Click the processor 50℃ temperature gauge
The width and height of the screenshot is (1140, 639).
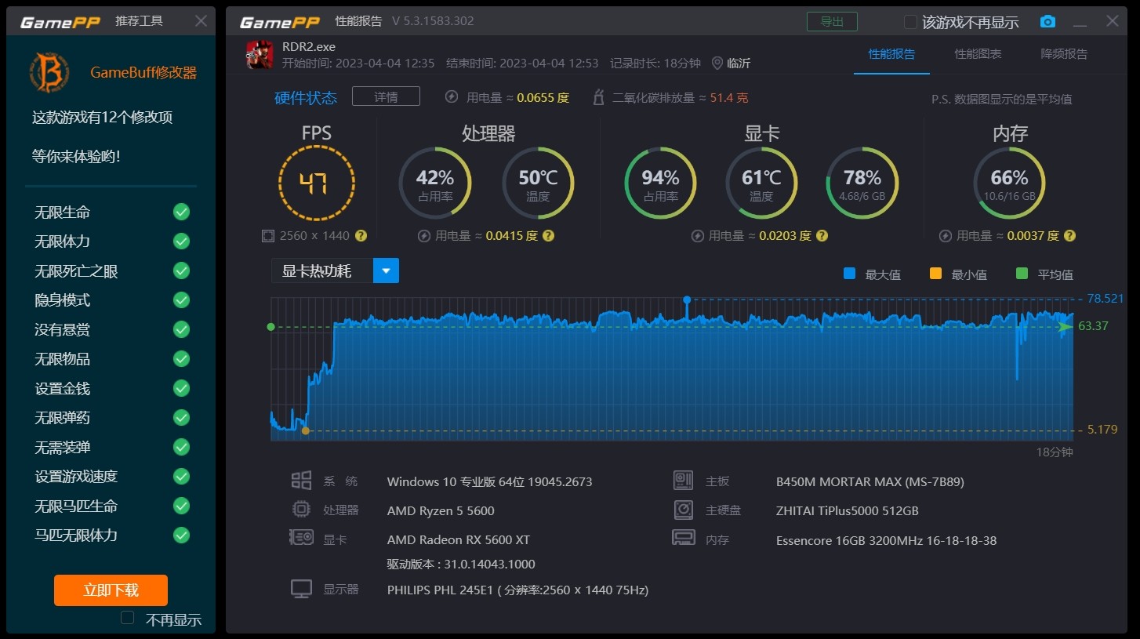(x=538, y=183)
